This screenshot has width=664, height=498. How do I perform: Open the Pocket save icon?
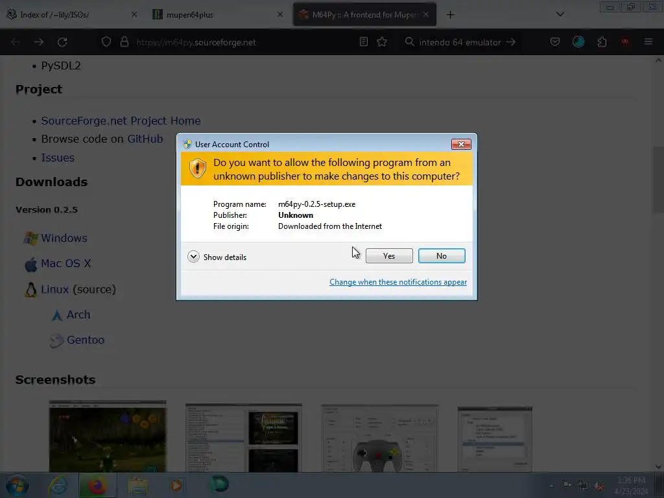coord(555,41)
